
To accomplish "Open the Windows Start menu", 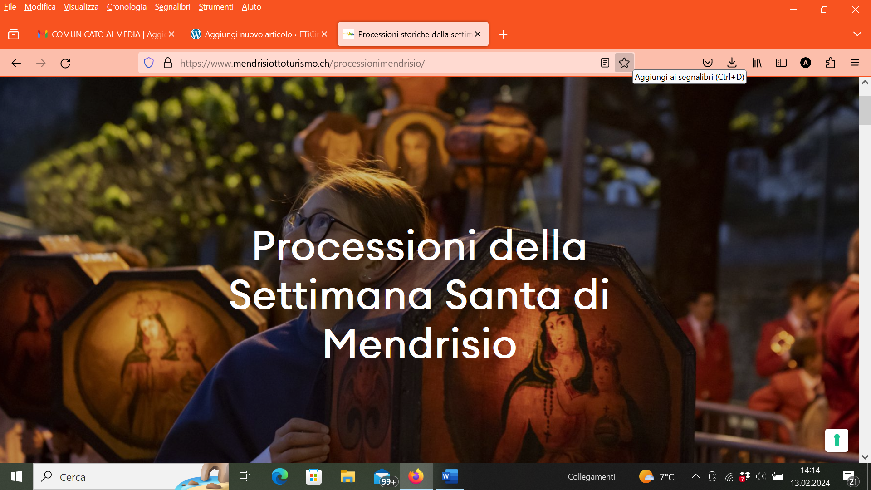I will (16, 476).
